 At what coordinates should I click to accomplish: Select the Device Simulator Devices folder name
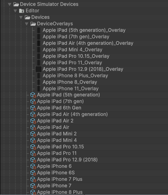point(49,4)
